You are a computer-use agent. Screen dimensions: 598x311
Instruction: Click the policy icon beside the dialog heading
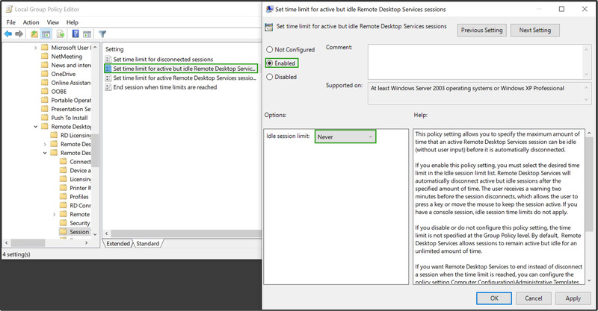click(269, 27)
